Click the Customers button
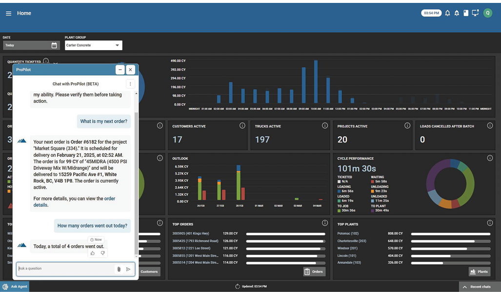The width and height of the screenshot is (501, 292). pos(149,272)
